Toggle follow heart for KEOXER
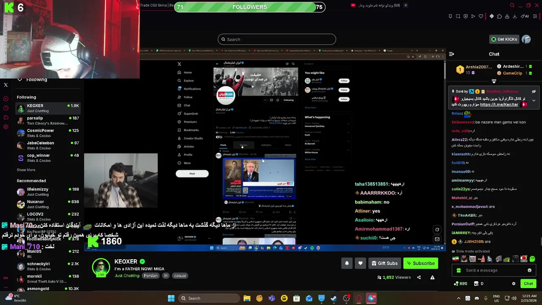This screenshot has width=542, height=305. 360,263
